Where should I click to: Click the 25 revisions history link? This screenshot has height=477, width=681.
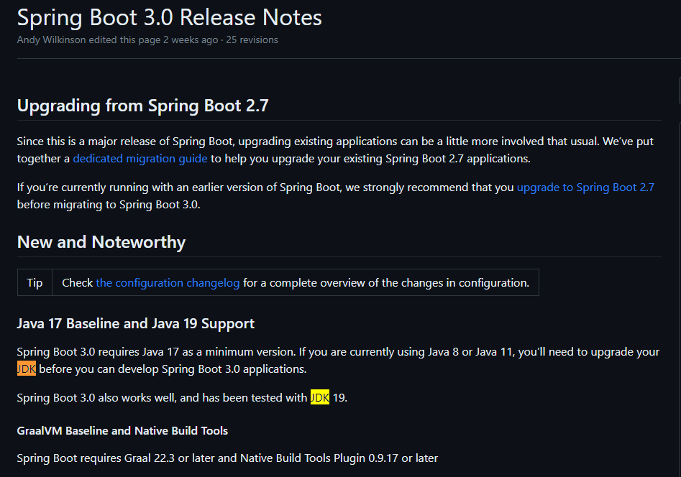coord(252,40)
